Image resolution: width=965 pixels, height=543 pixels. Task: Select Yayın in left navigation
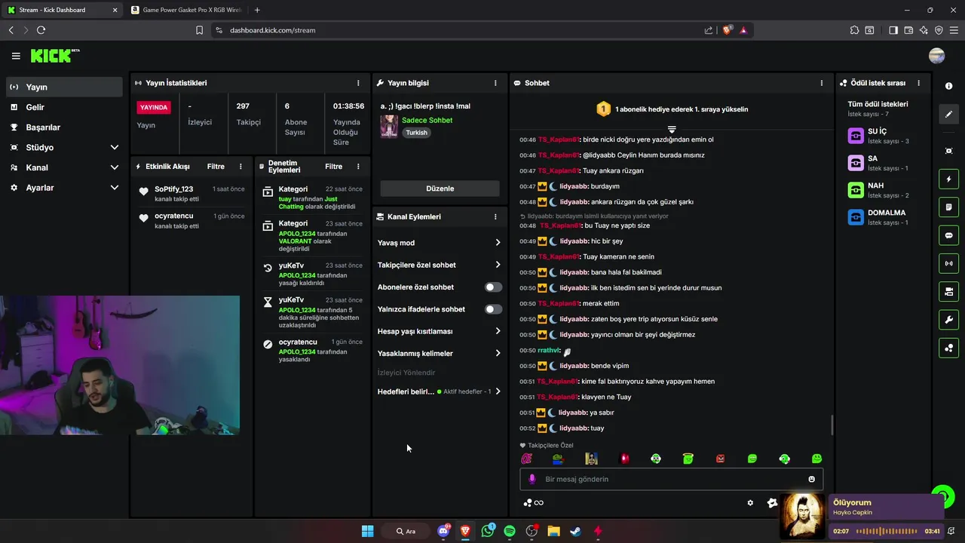point(64,87)
